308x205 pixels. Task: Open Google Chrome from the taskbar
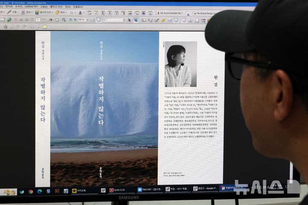coord(31,191)
